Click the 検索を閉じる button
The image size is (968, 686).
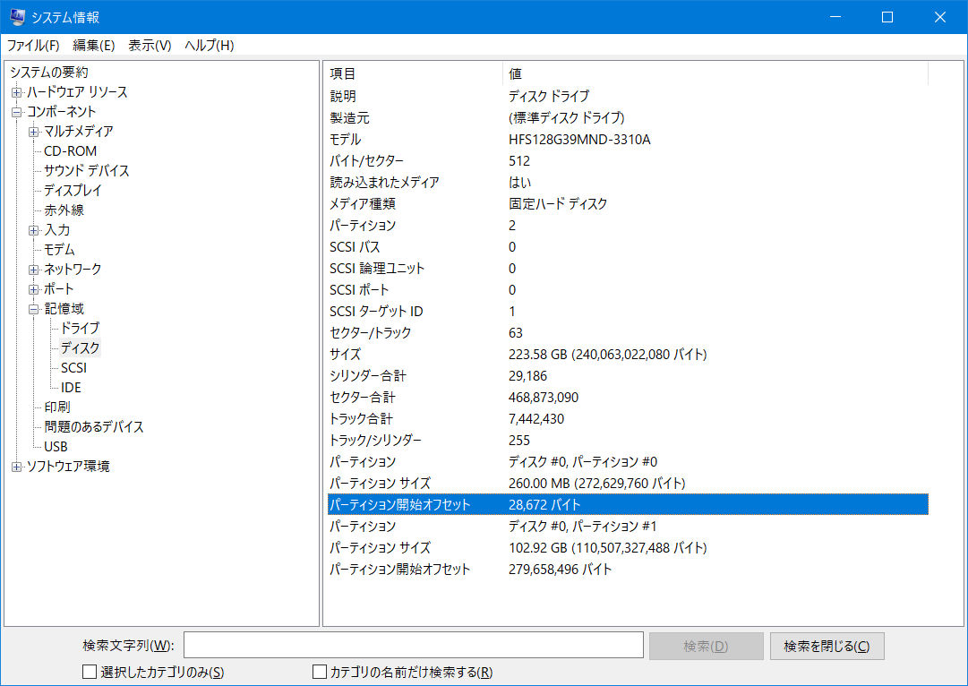point(827,646)
